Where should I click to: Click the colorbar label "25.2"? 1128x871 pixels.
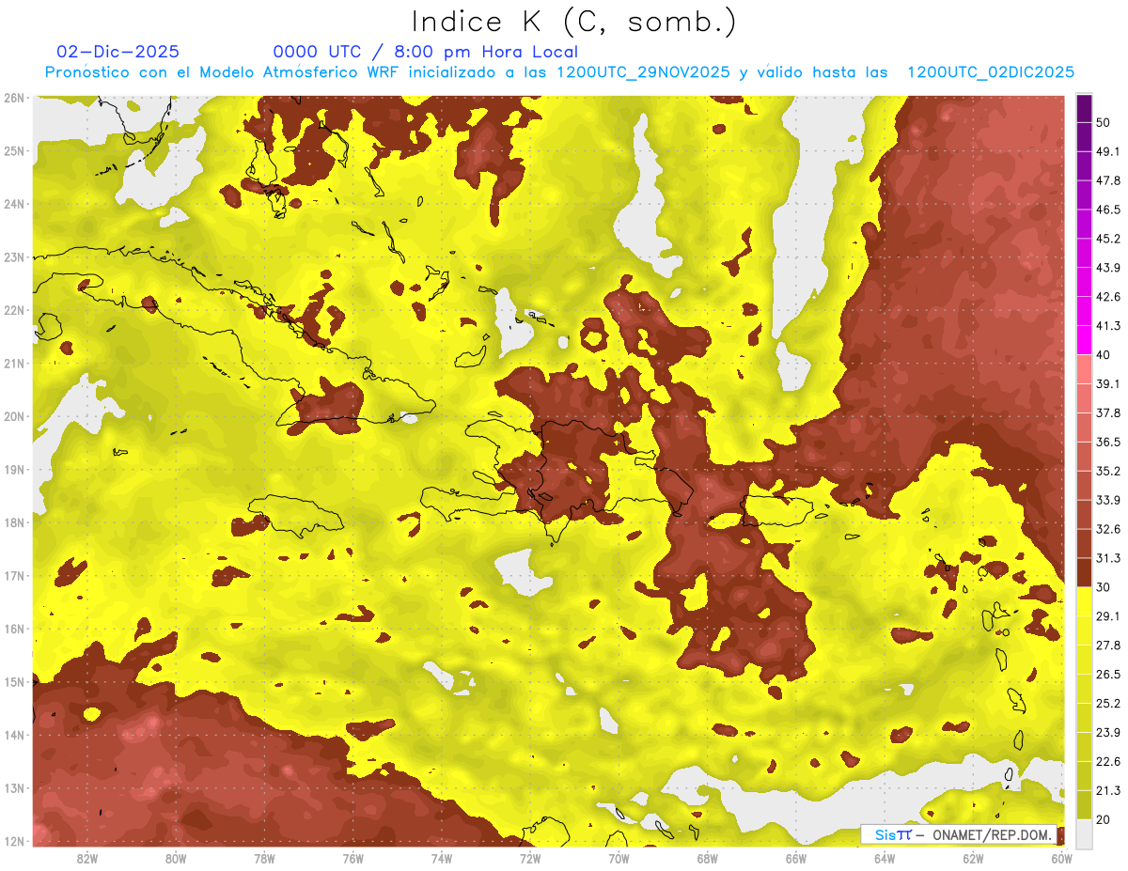pyautogui.click(x=1108, y=703)
